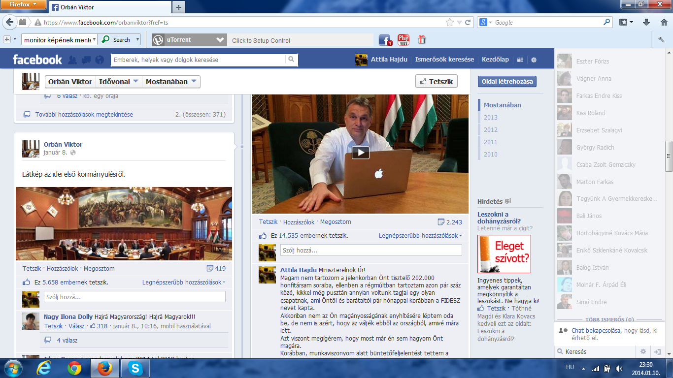Expand the Search button dropdown arrow

pyautogui.click(x=137, y=40)
